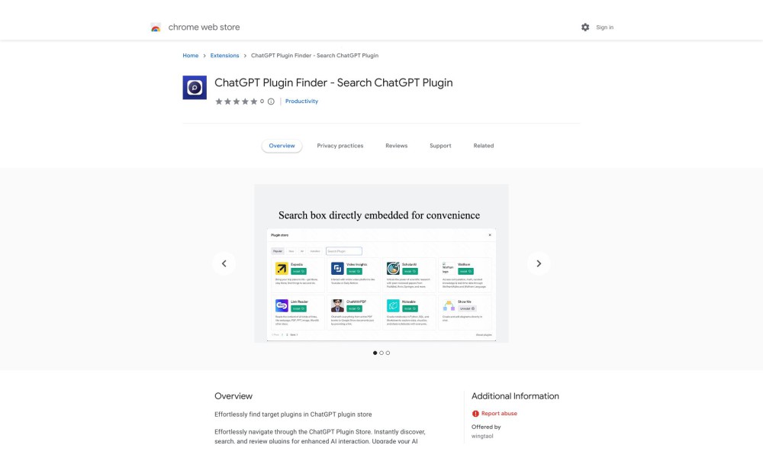This screenshot has height=458, width=763.
Task: Click the Report abuse link
Action: pos(499,413)
